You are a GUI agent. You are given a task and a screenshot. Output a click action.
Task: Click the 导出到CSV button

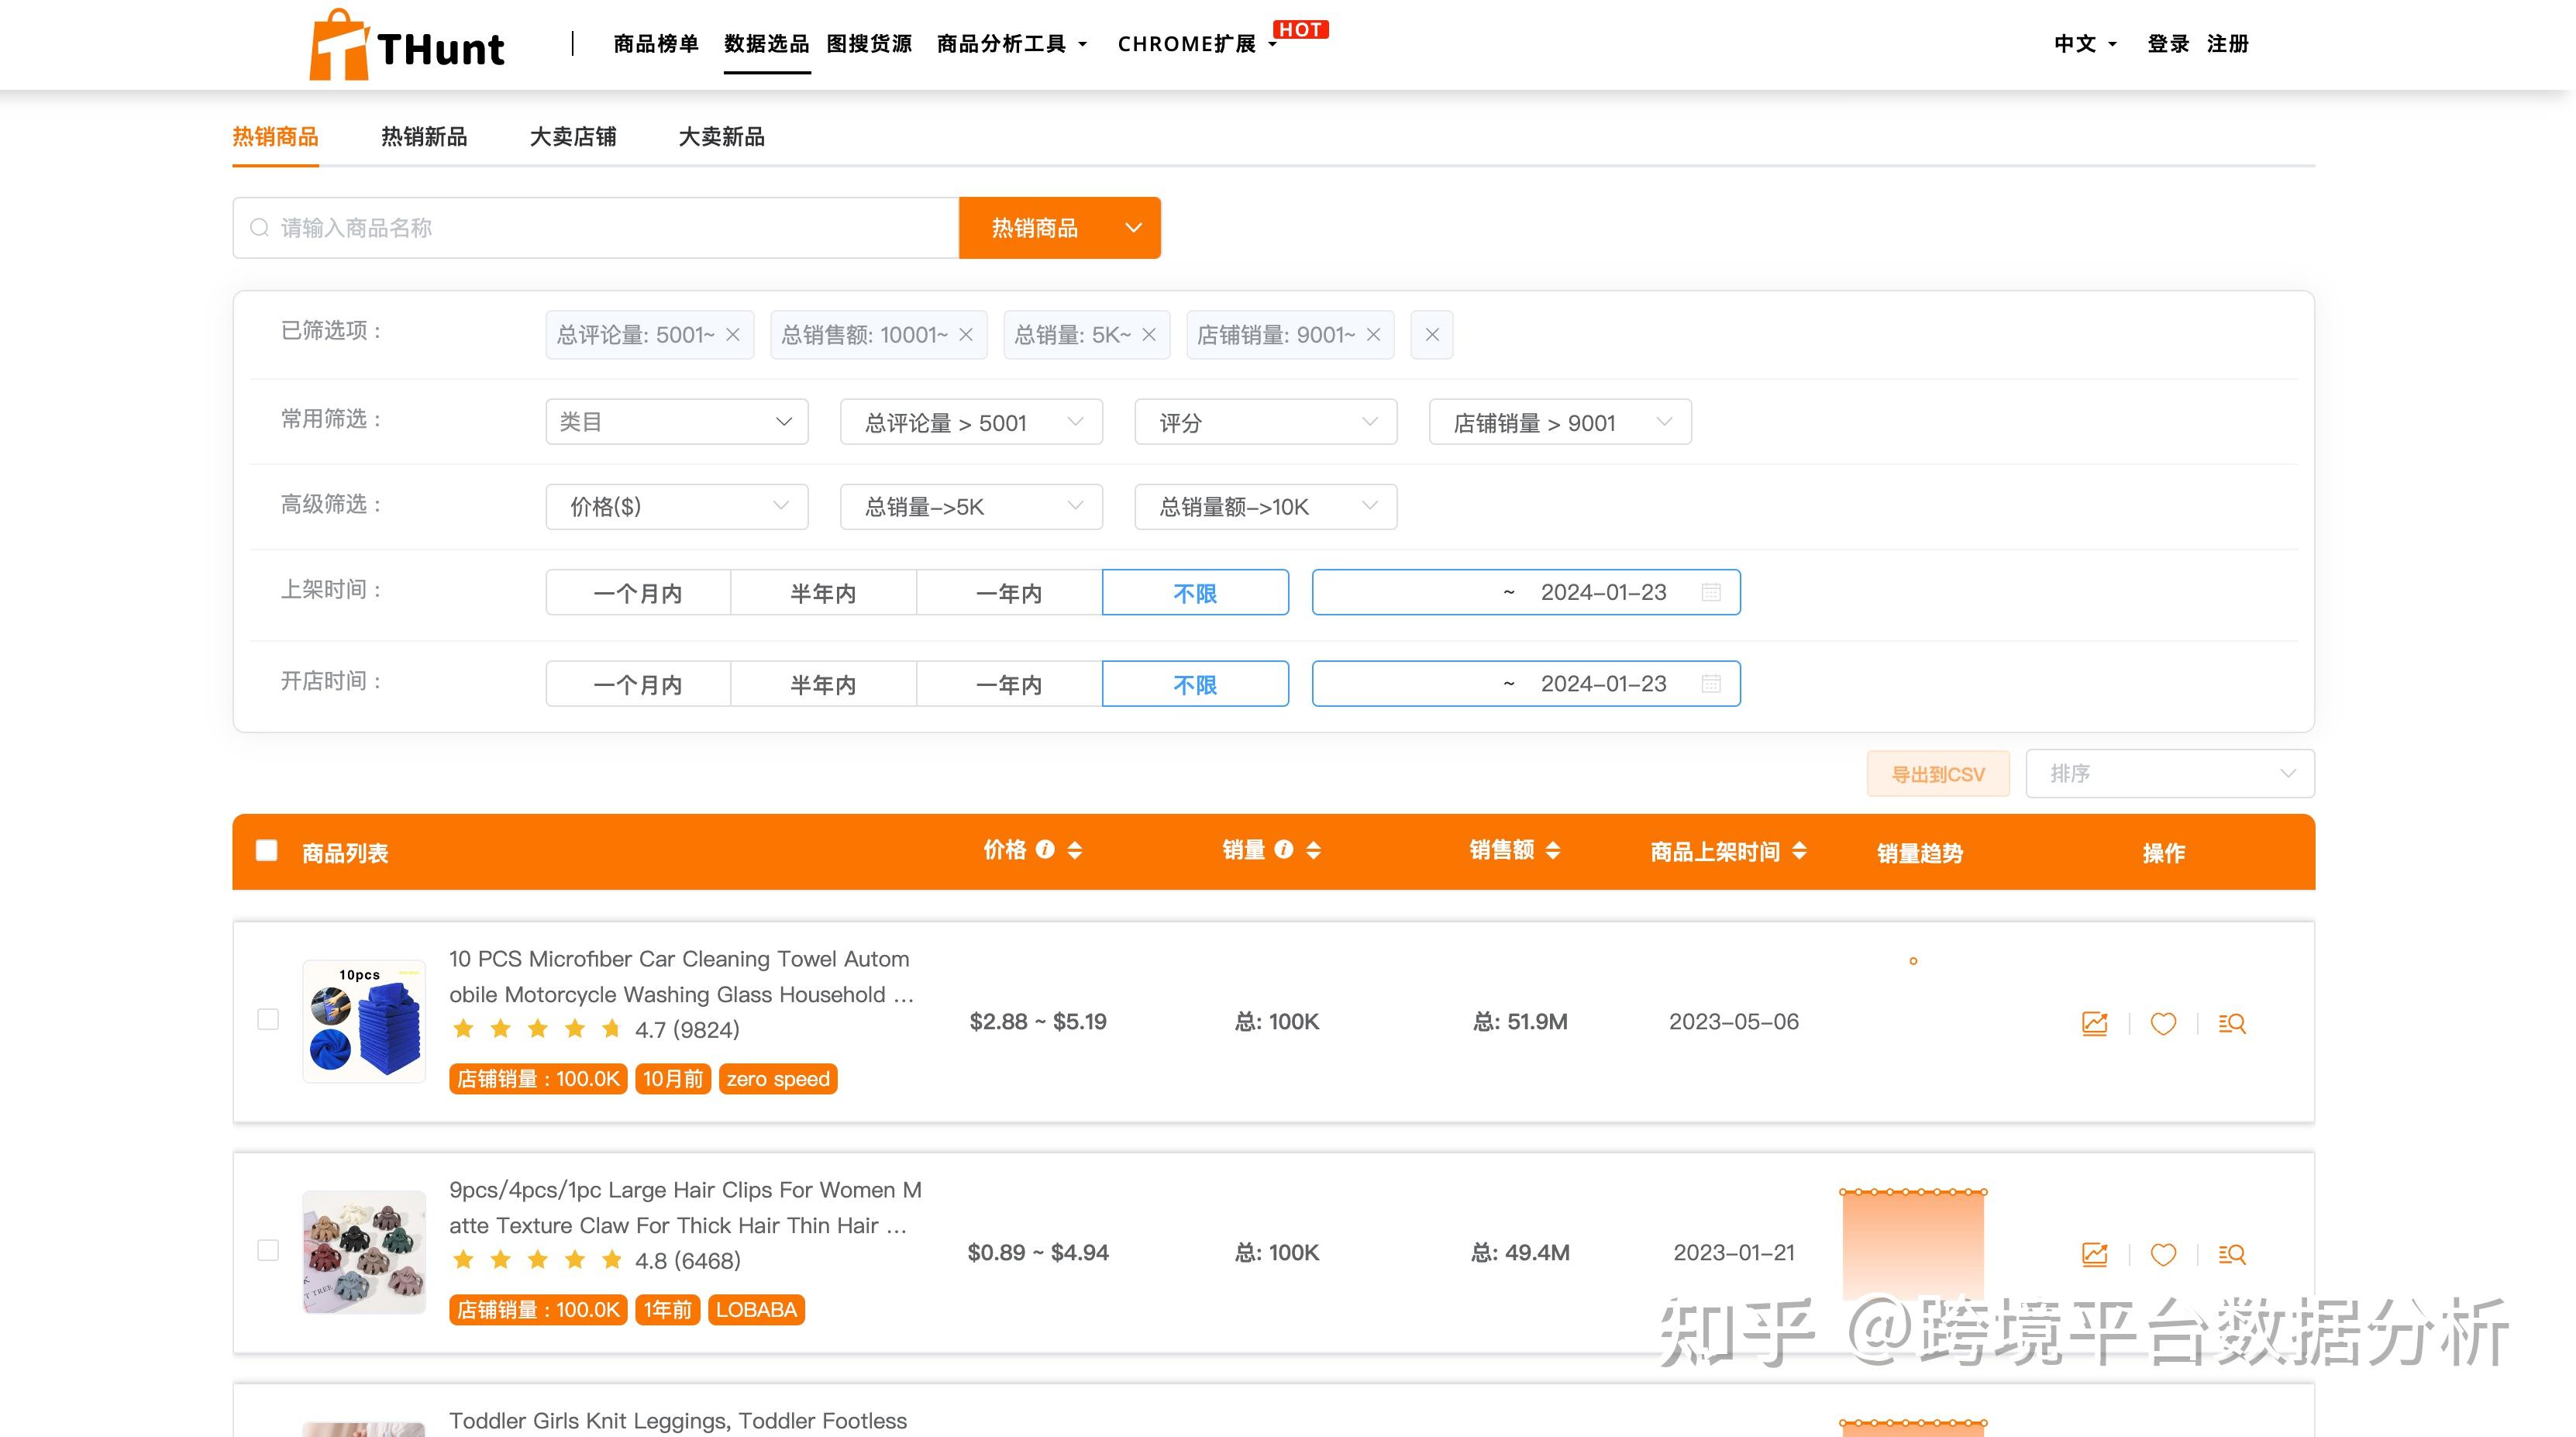[1937, 773]
